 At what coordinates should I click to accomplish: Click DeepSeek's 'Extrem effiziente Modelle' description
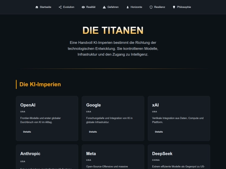(x=178, y=166)
